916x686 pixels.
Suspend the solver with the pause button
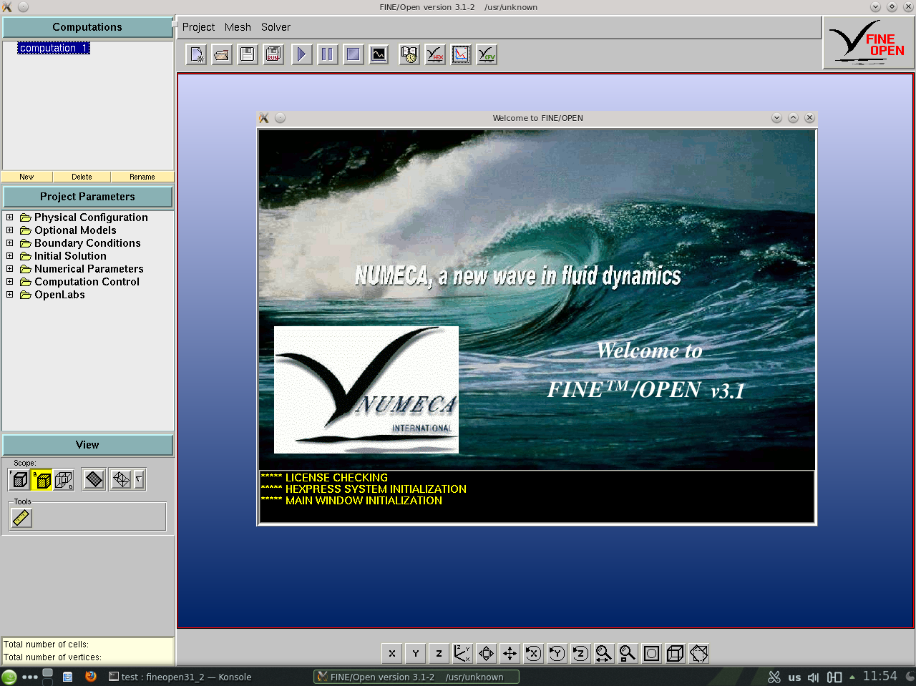pos(327,54)
